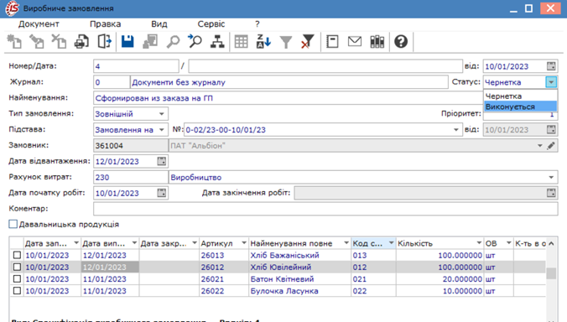The width and height of the screenshot is (567, 322).
Task: Check the row checkbox for Хліб Ювілейний
Action: point(17,267)
